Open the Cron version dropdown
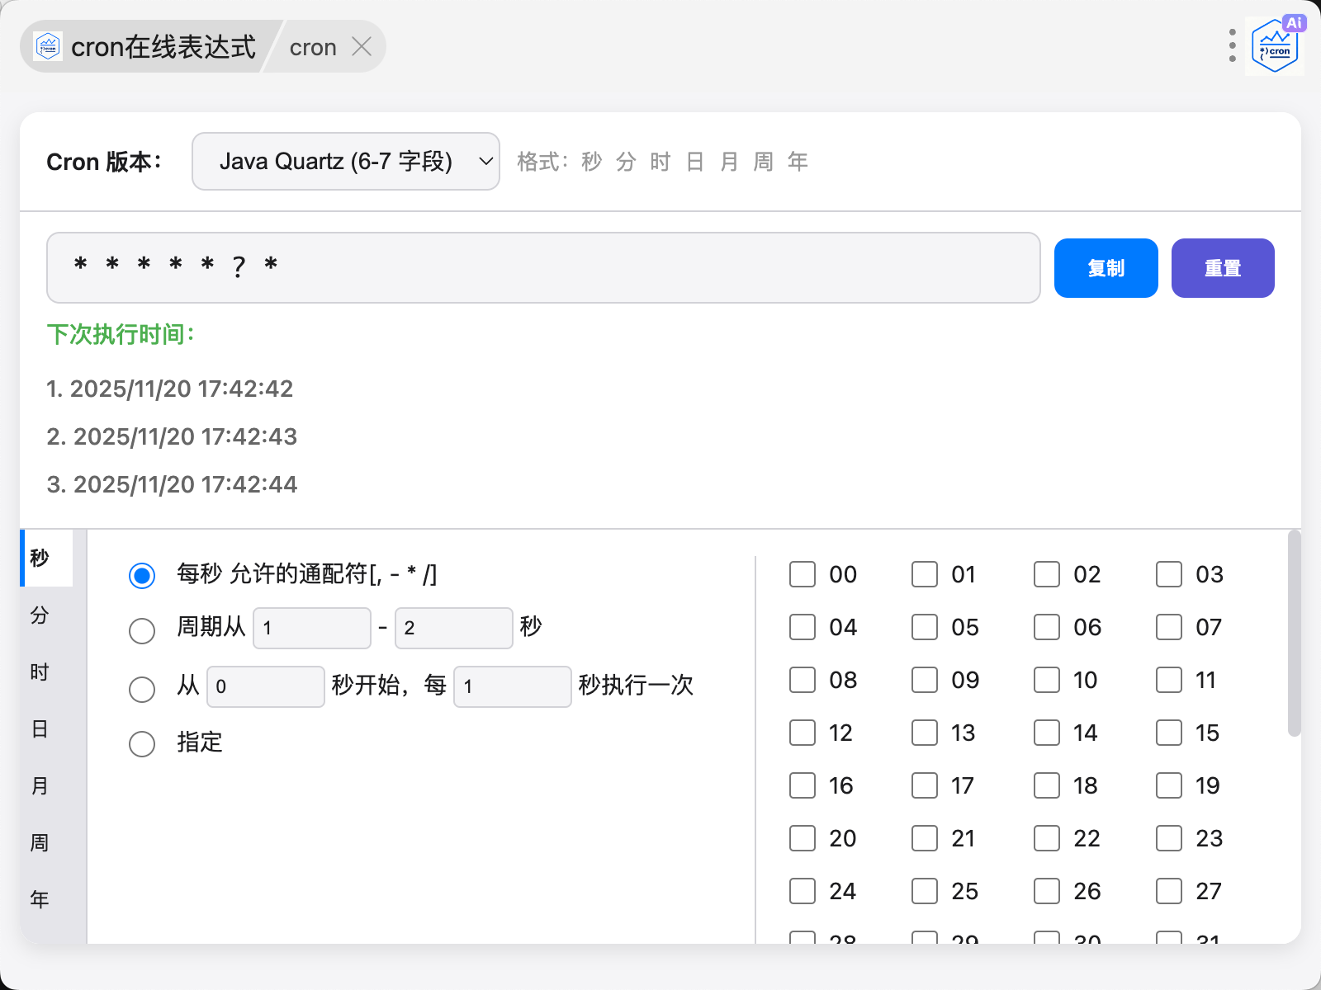Viewport: 1321px width, 990px height. pos(345,162)
